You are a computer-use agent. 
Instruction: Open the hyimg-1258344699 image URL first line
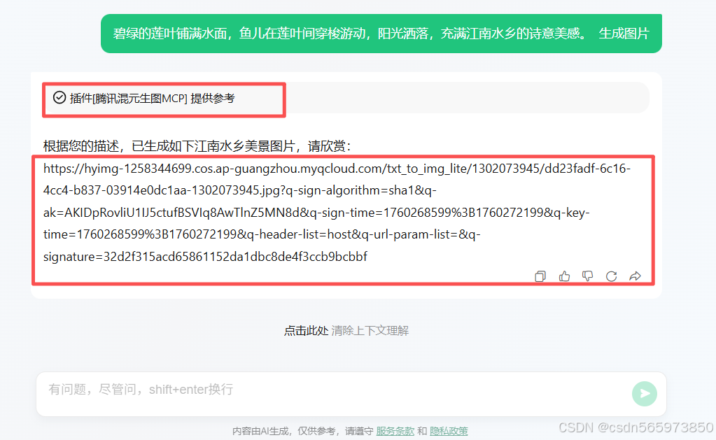click(337, 169)
